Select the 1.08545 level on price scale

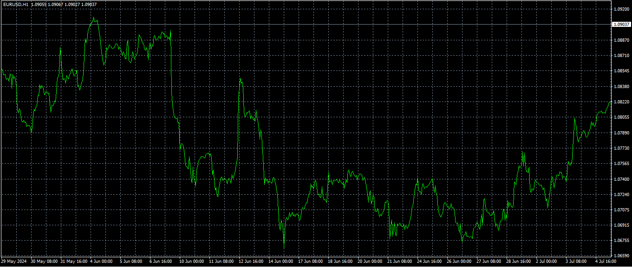tap(621, 71)
